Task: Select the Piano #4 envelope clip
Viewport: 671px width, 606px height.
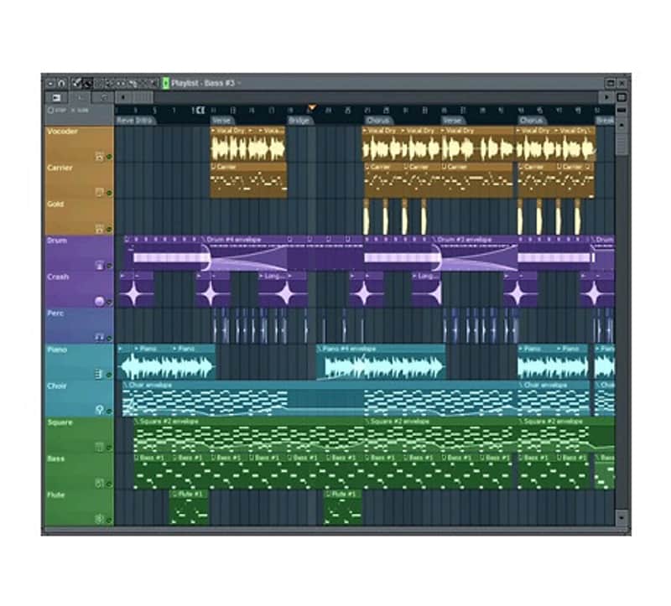Action: [381, 362]
